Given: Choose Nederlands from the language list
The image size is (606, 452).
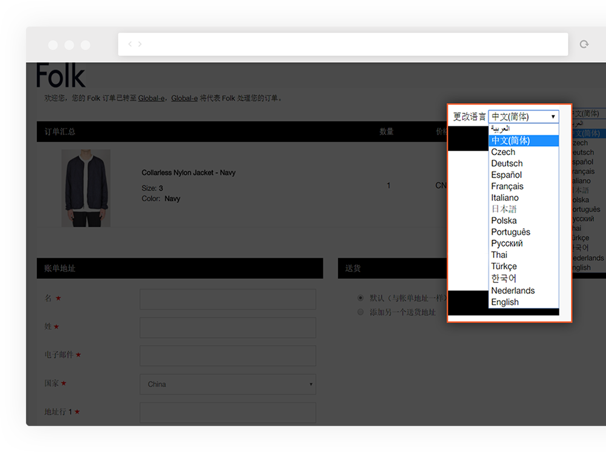Looking at the screenshot, I should pos(512,291).
